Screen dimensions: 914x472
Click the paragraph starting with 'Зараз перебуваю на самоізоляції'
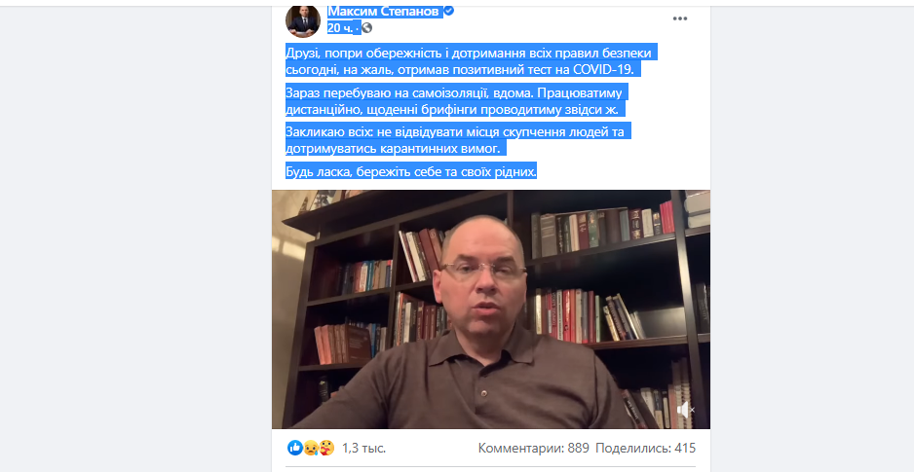tap(458, 100)
